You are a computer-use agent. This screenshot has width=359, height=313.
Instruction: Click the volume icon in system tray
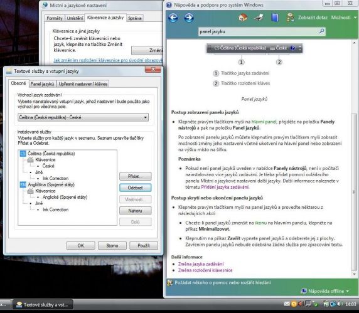pyautogui.click(x=340, y=304)
